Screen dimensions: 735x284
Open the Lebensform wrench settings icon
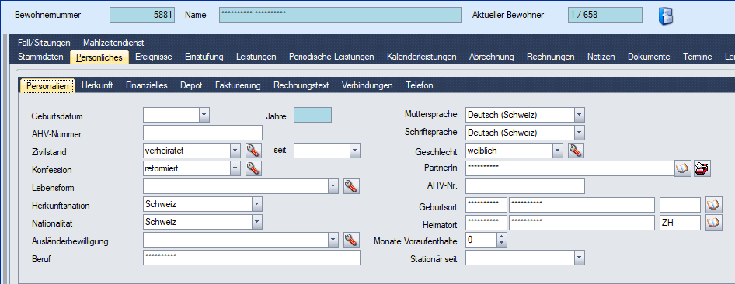click(x=351, y=186)
